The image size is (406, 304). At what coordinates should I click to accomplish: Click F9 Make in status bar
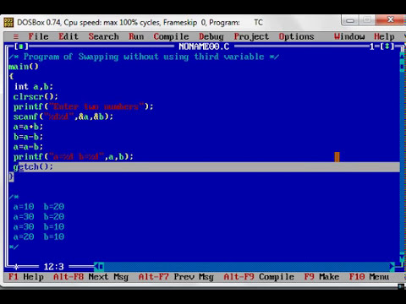(x=321, y=277)
